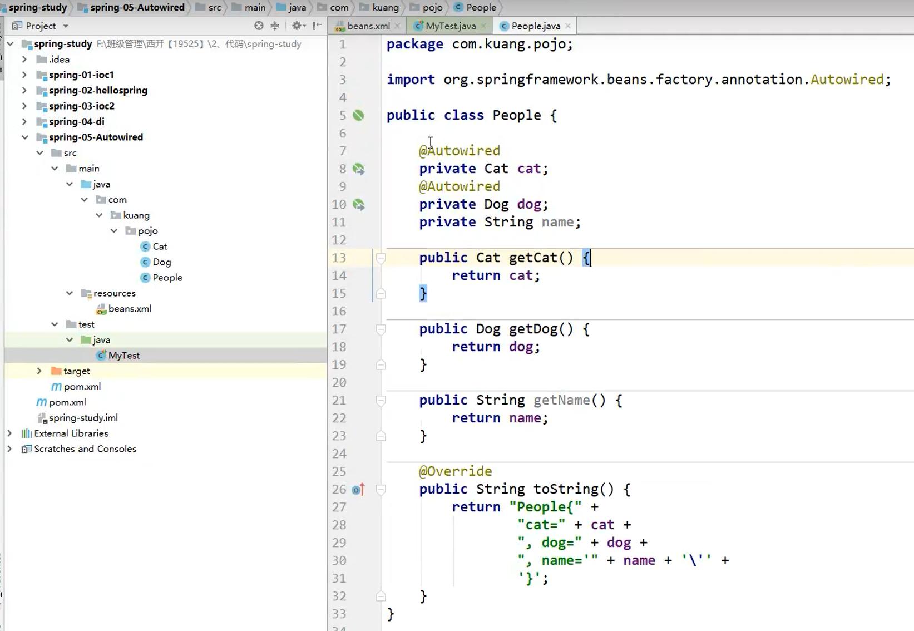The width and height of the screenshot is (914, 631).
Task: Toggle code fold for toString method
Action: point(381,490)
